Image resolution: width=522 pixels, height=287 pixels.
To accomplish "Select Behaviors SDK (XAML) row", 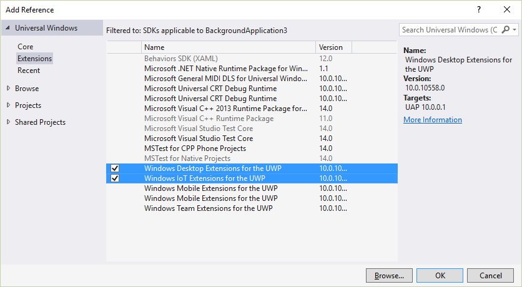I will click(x=252, y=59).
